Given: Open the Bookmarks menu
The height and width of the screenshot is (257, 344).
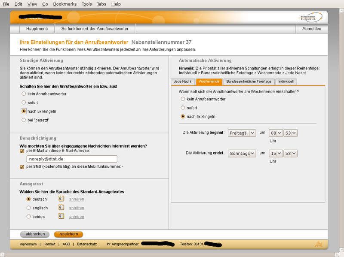Looking at the screenshot, I should click(x=65, y=4).
